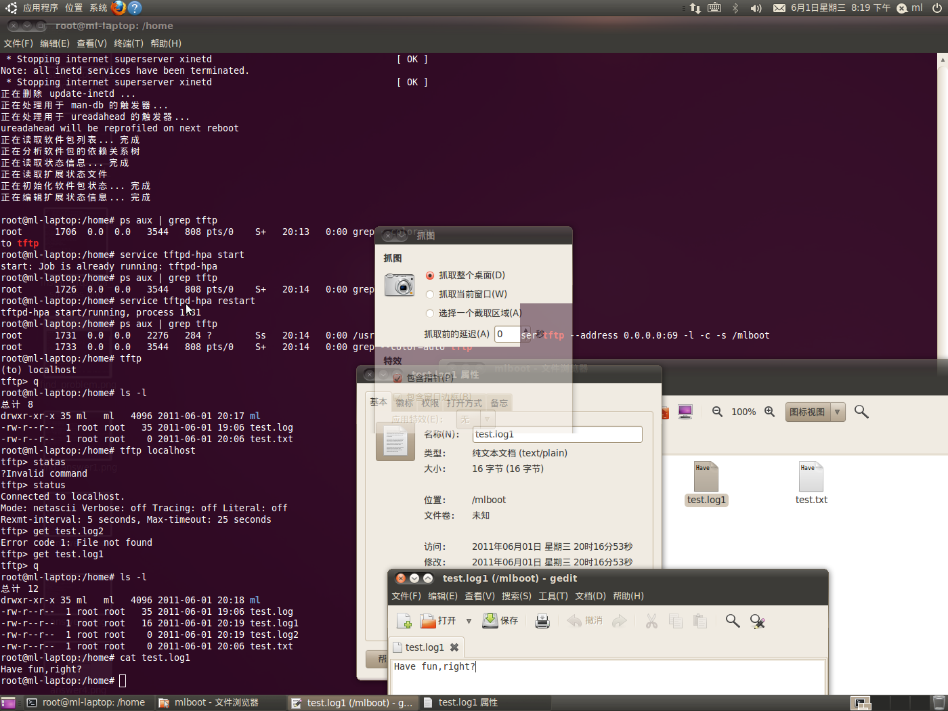Zoom out in the file browser
Viewport: 948px width, 711px height.
718,412
